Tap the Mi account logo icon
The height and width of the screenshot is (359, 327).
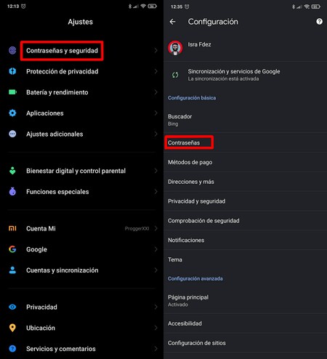click(x=12, y=228)
